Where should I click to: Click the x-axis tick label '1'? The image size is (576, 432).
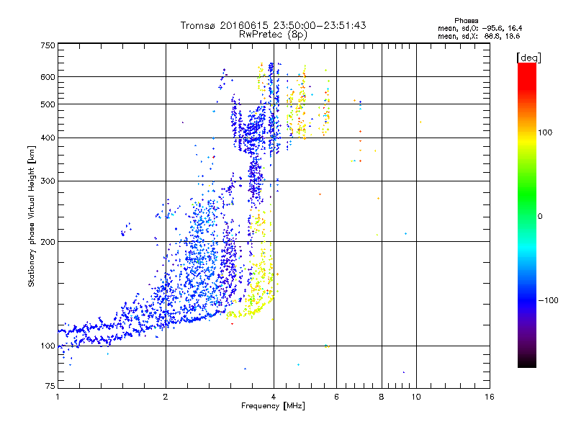click(x=58, y=397)
